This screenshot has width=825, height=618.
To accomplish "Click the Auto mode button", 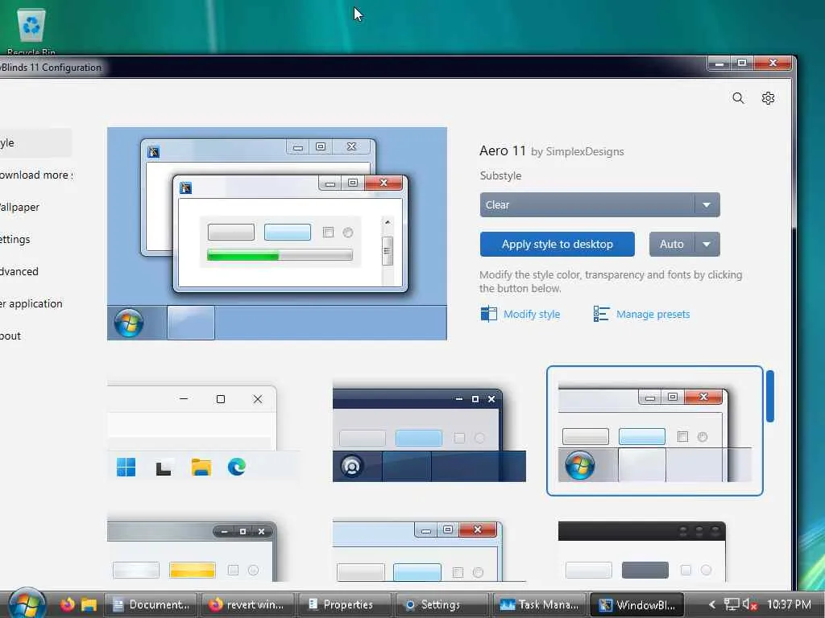I will [x=672, y=245].
